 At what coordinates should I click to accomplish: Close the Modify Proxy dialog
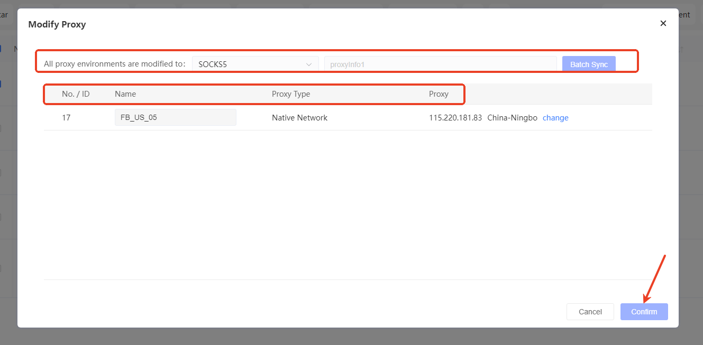point(663,23)
